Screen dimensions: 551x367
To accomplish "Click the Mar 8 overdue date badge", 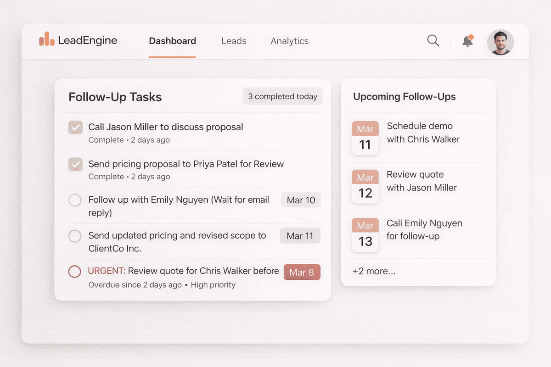I will click(x=302, y=272).
